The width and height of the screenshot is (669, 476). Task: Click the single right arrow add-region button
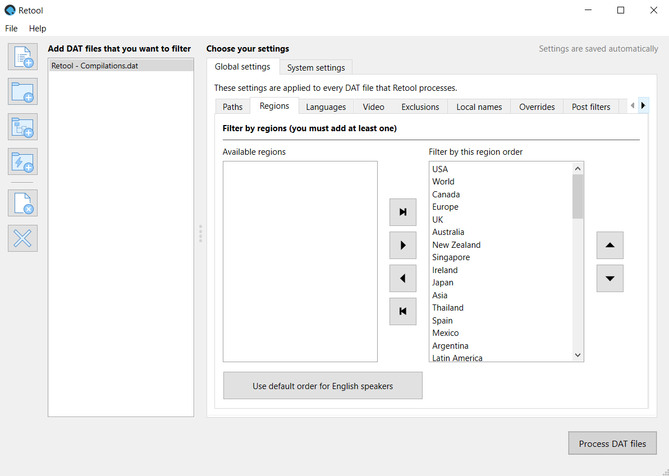pyautogui.click(x=402, y=245)
